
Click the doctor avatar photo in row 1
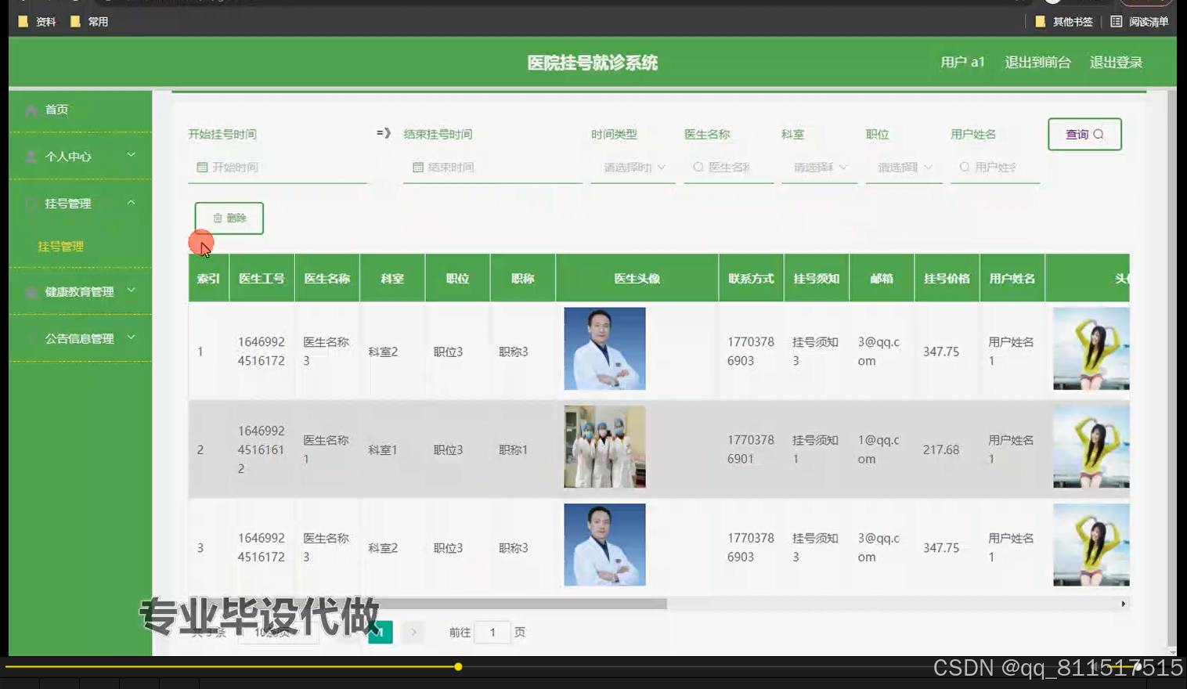click(x=604, y=348)
